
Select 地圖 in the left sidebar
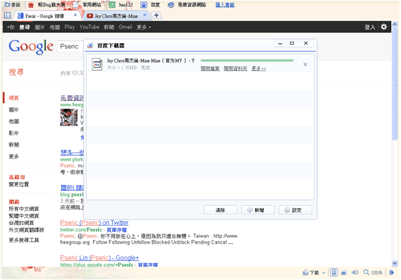tap(14, 121)
